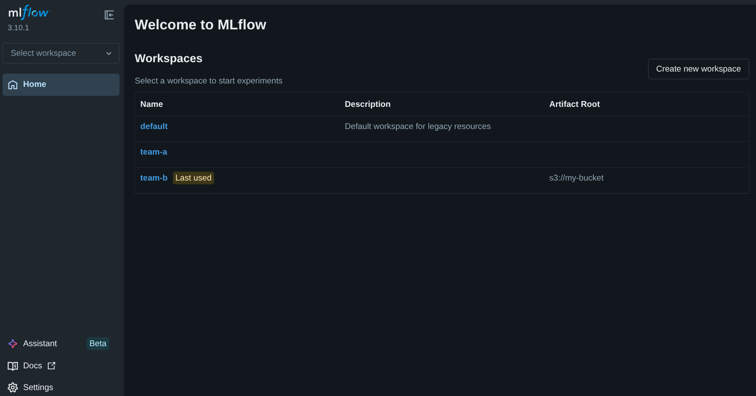Expand workspace options from the sidebar picker

pos(61,53)
